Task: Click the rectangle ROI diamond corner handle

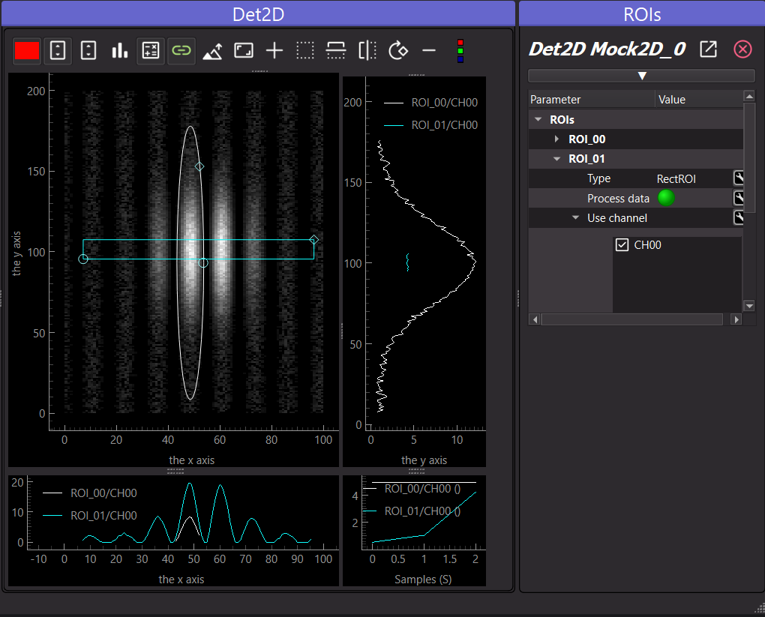Action: click(x=314, y=239)
